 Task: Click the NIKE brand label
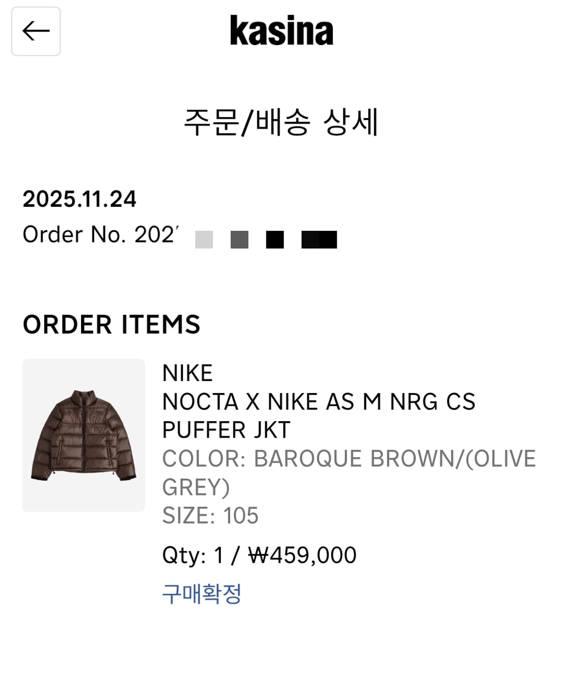click(187, 373)
